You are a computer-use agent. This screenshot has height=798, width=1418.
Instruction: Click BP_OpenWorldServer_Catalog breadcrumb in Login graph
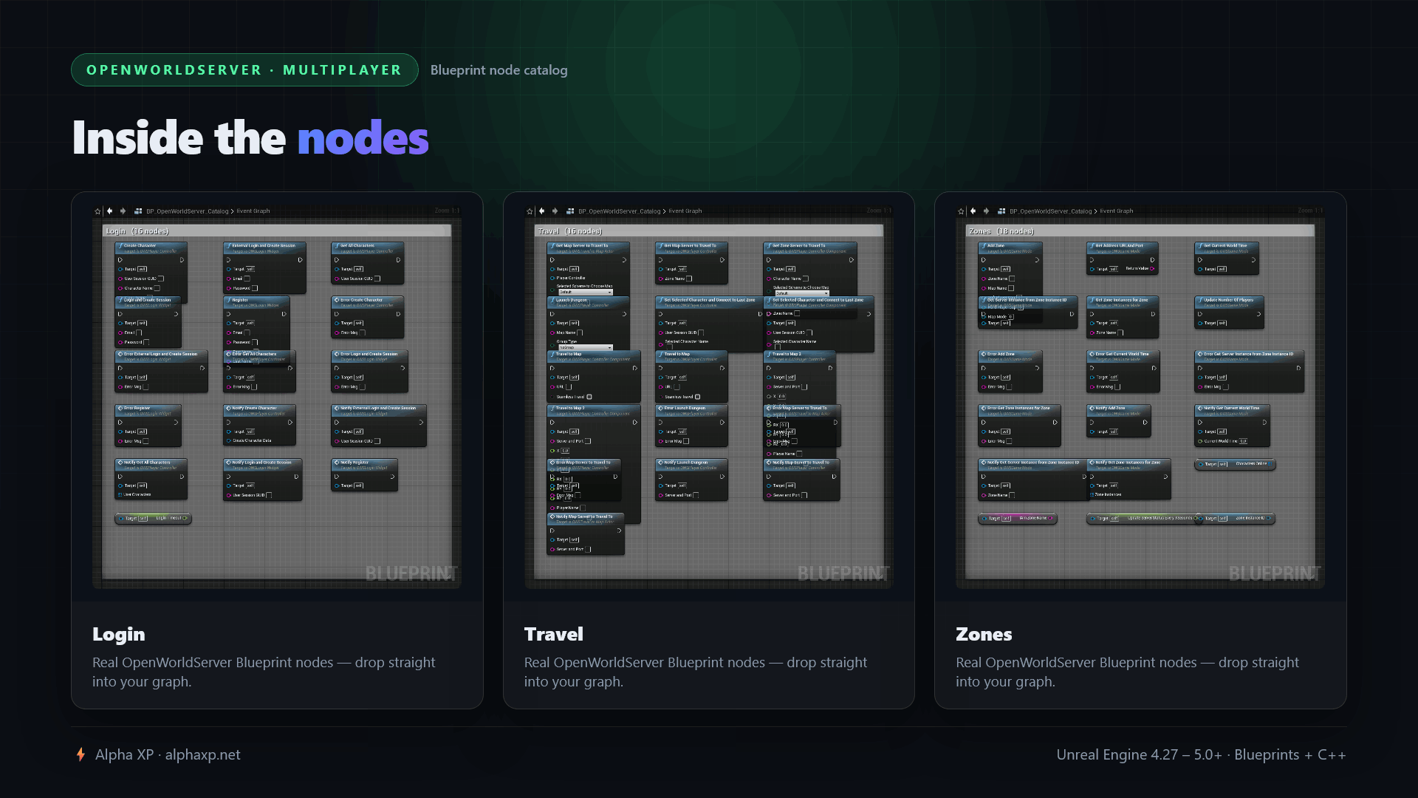188,211
